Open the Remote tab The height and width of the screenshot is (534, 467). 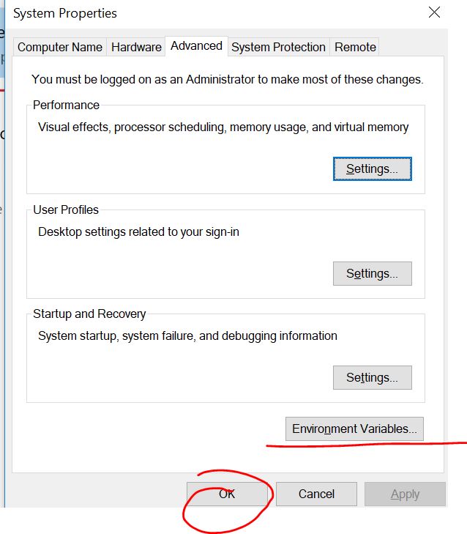(x=355, y=47)
